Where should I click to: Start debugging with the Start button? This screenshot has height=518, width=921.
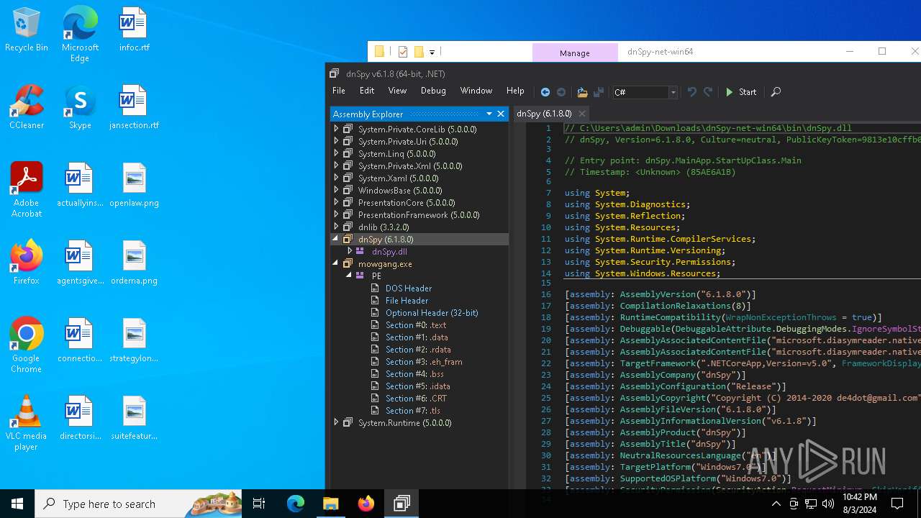(x=740, y=92)
